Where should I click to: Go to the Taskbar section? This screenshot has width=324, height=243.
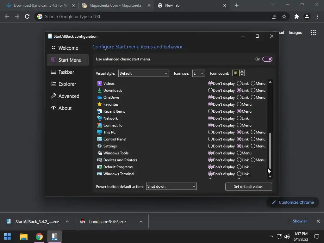pyautogui.click(x=68, y=72)
